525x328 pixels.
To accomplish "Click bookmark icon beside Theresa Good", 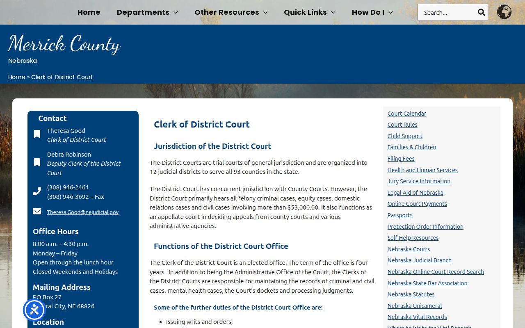I will point(37,134).
